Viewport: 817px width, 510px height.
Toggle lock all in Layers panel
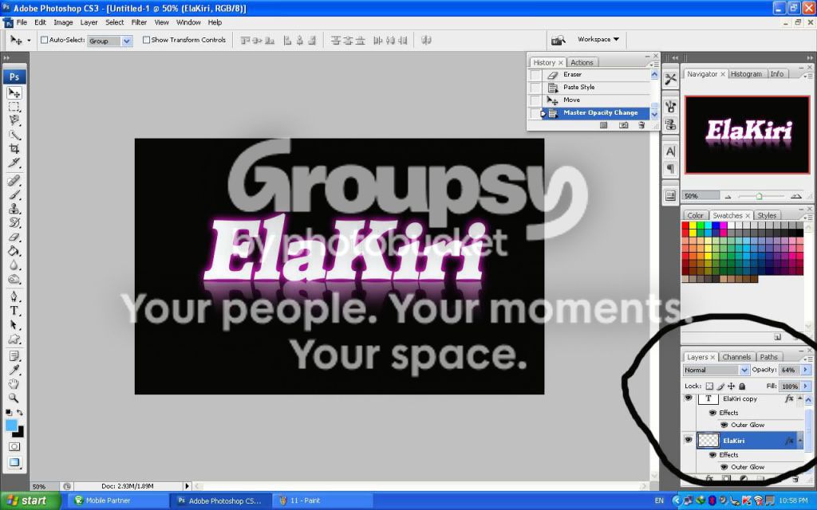coord(742,386)
